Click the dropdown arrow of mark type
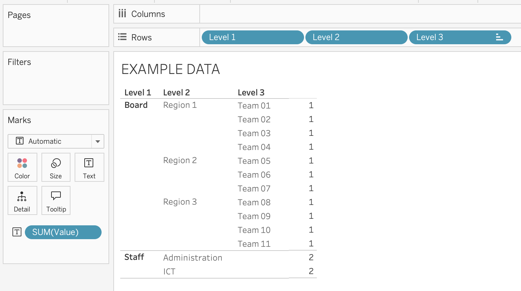Viewport: 521px width, 291px height. coord(98,141)
